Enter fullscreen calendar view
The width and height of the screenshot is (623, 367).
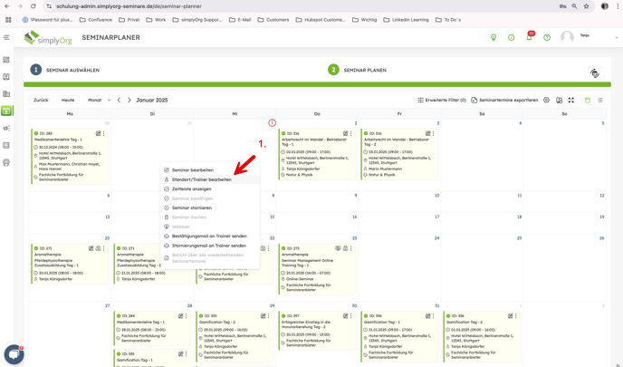tap(571, 101)
